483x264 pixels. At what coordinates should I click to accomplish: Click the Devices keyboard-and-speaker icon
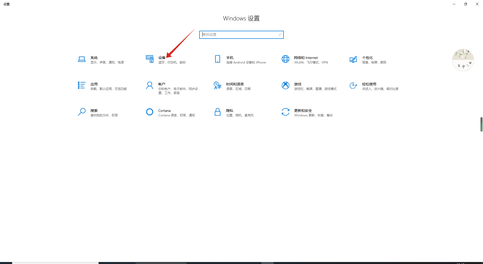(150, 59)
